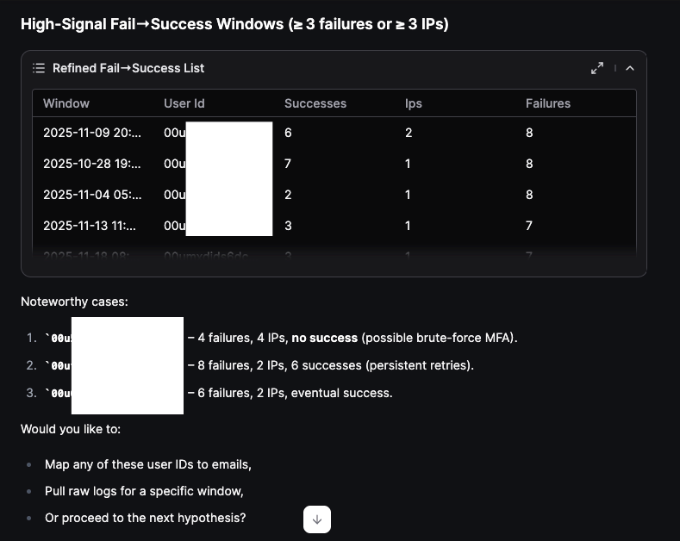Sort by the Ips column header
Viewport: 680px width, 541px height.
coord(414,103)
